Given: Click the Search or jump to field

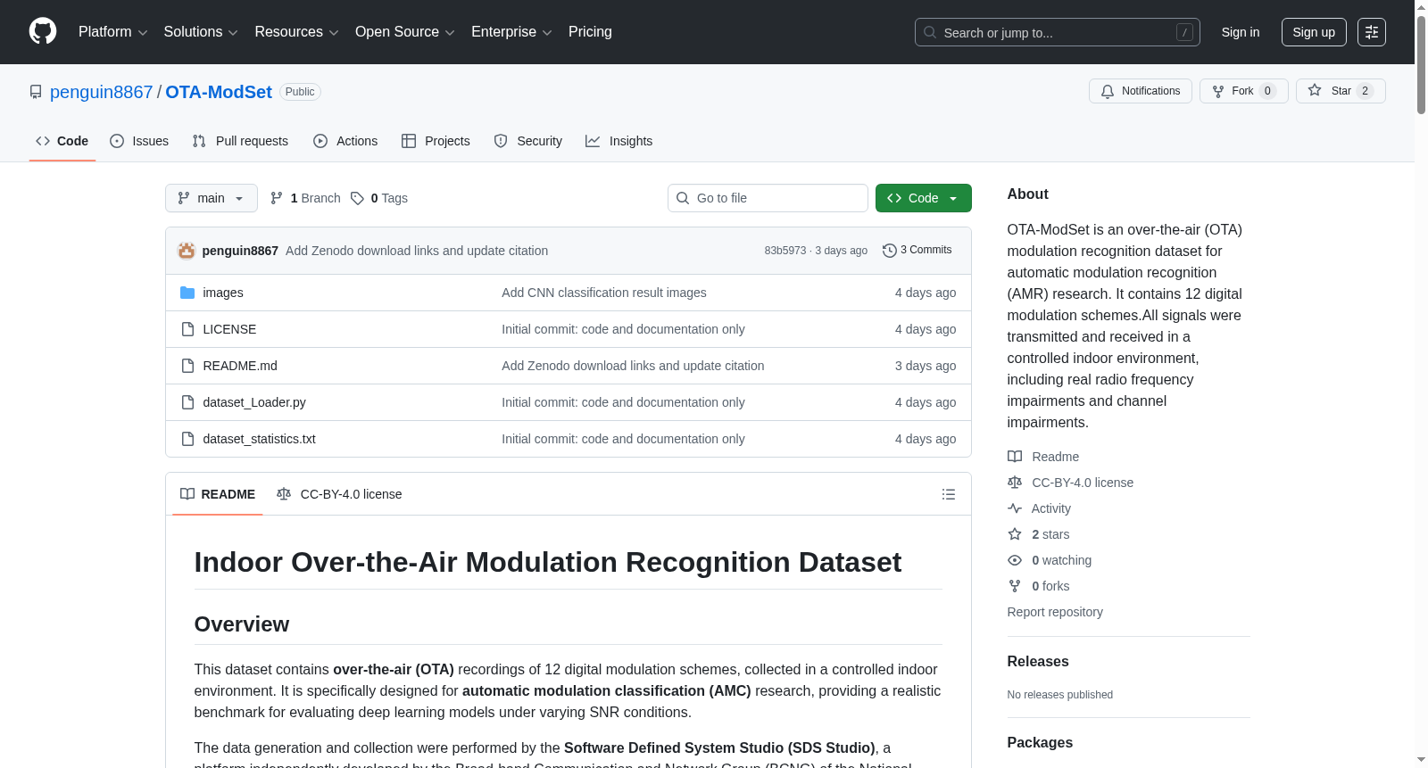Looking at the screenshot, I should click(1058, 32).
